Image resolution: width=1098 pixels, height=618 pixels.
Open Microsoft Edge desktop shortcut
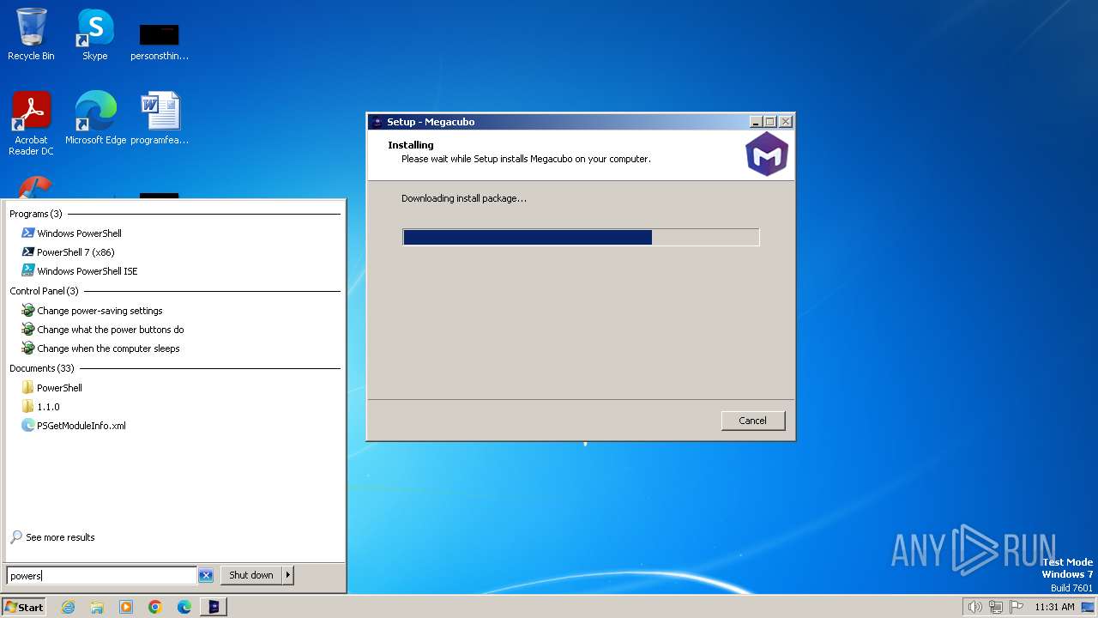point(95,118)
